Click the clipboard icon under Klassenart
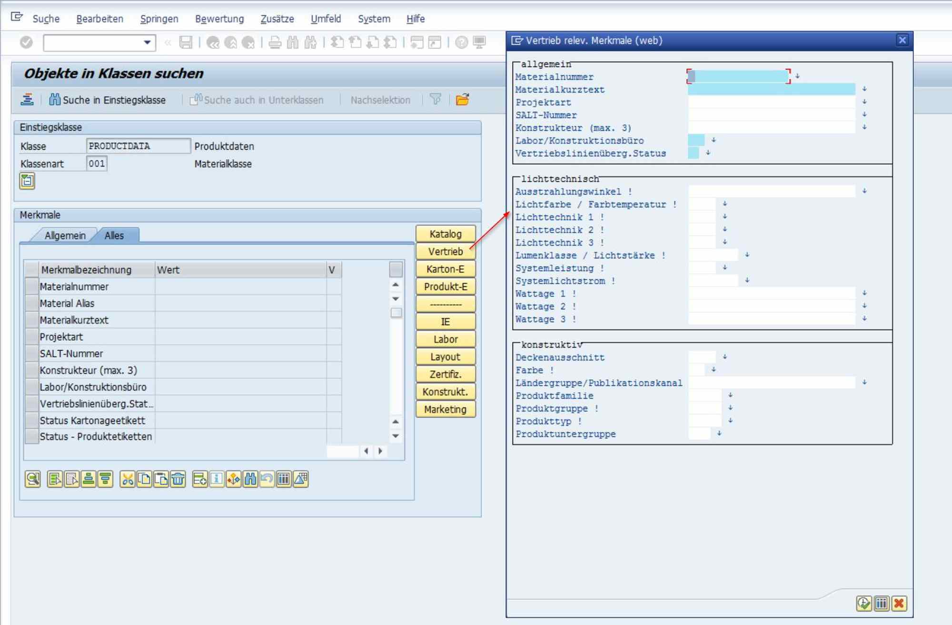952x625 pixels. pos(27,181)
